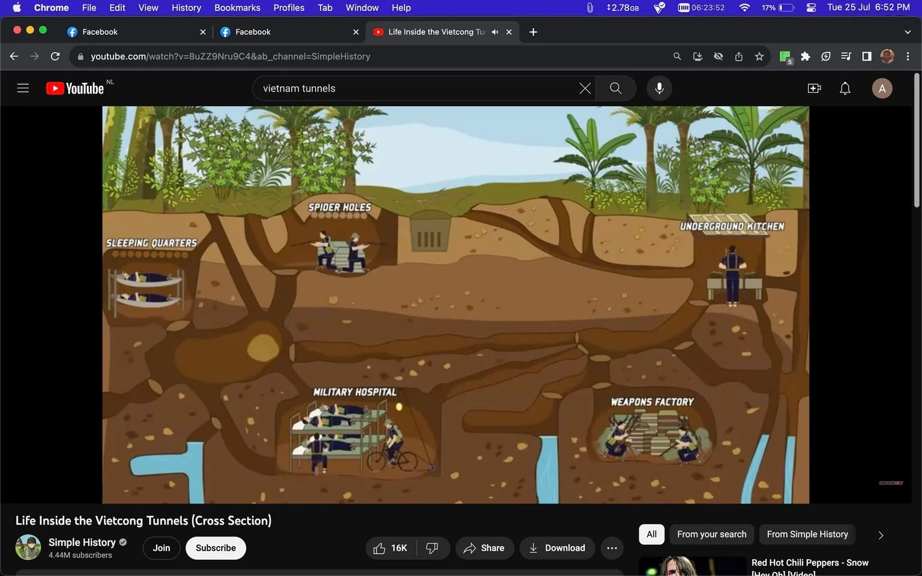
Task: Open YouTube notifications bell
Action: [845, 88]
